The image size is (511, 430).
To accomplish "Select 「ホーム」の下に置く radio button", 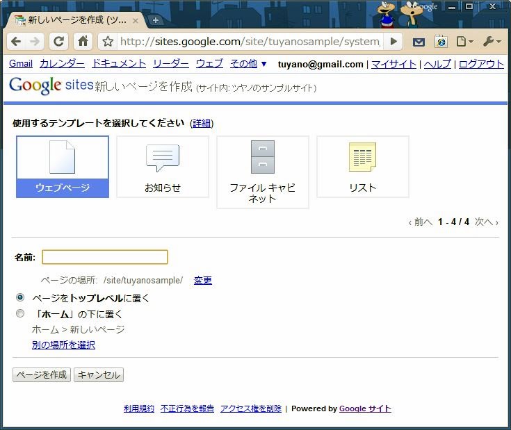I will tap(20, 313).
